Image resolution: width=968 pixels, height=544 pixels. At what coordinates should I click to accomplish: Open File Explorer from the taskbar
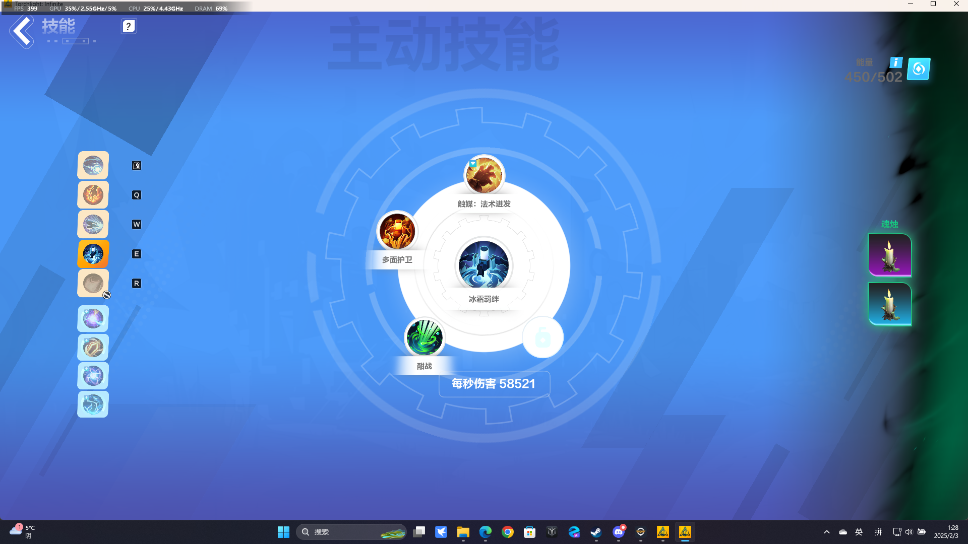tap(463, 532)
